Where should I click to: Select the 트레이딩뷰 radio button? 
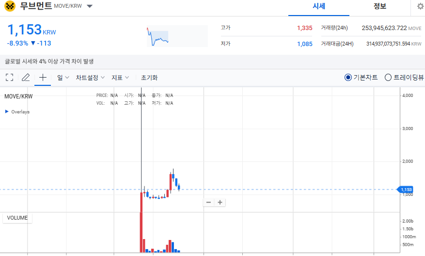click(x=388, y=78)
